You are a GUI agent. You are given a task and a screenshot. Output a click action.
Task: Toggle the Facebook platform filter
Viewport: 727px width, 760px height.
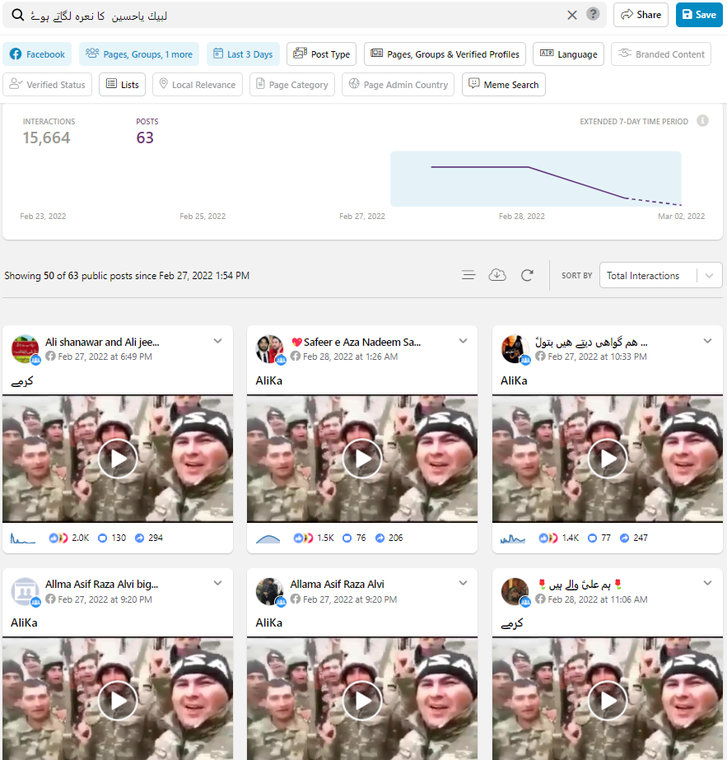pos(38,54)
